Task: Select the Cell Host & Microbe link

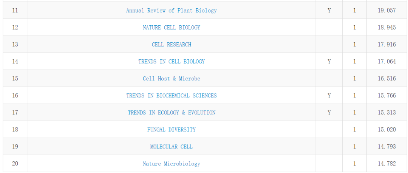Action: point(171,79)
